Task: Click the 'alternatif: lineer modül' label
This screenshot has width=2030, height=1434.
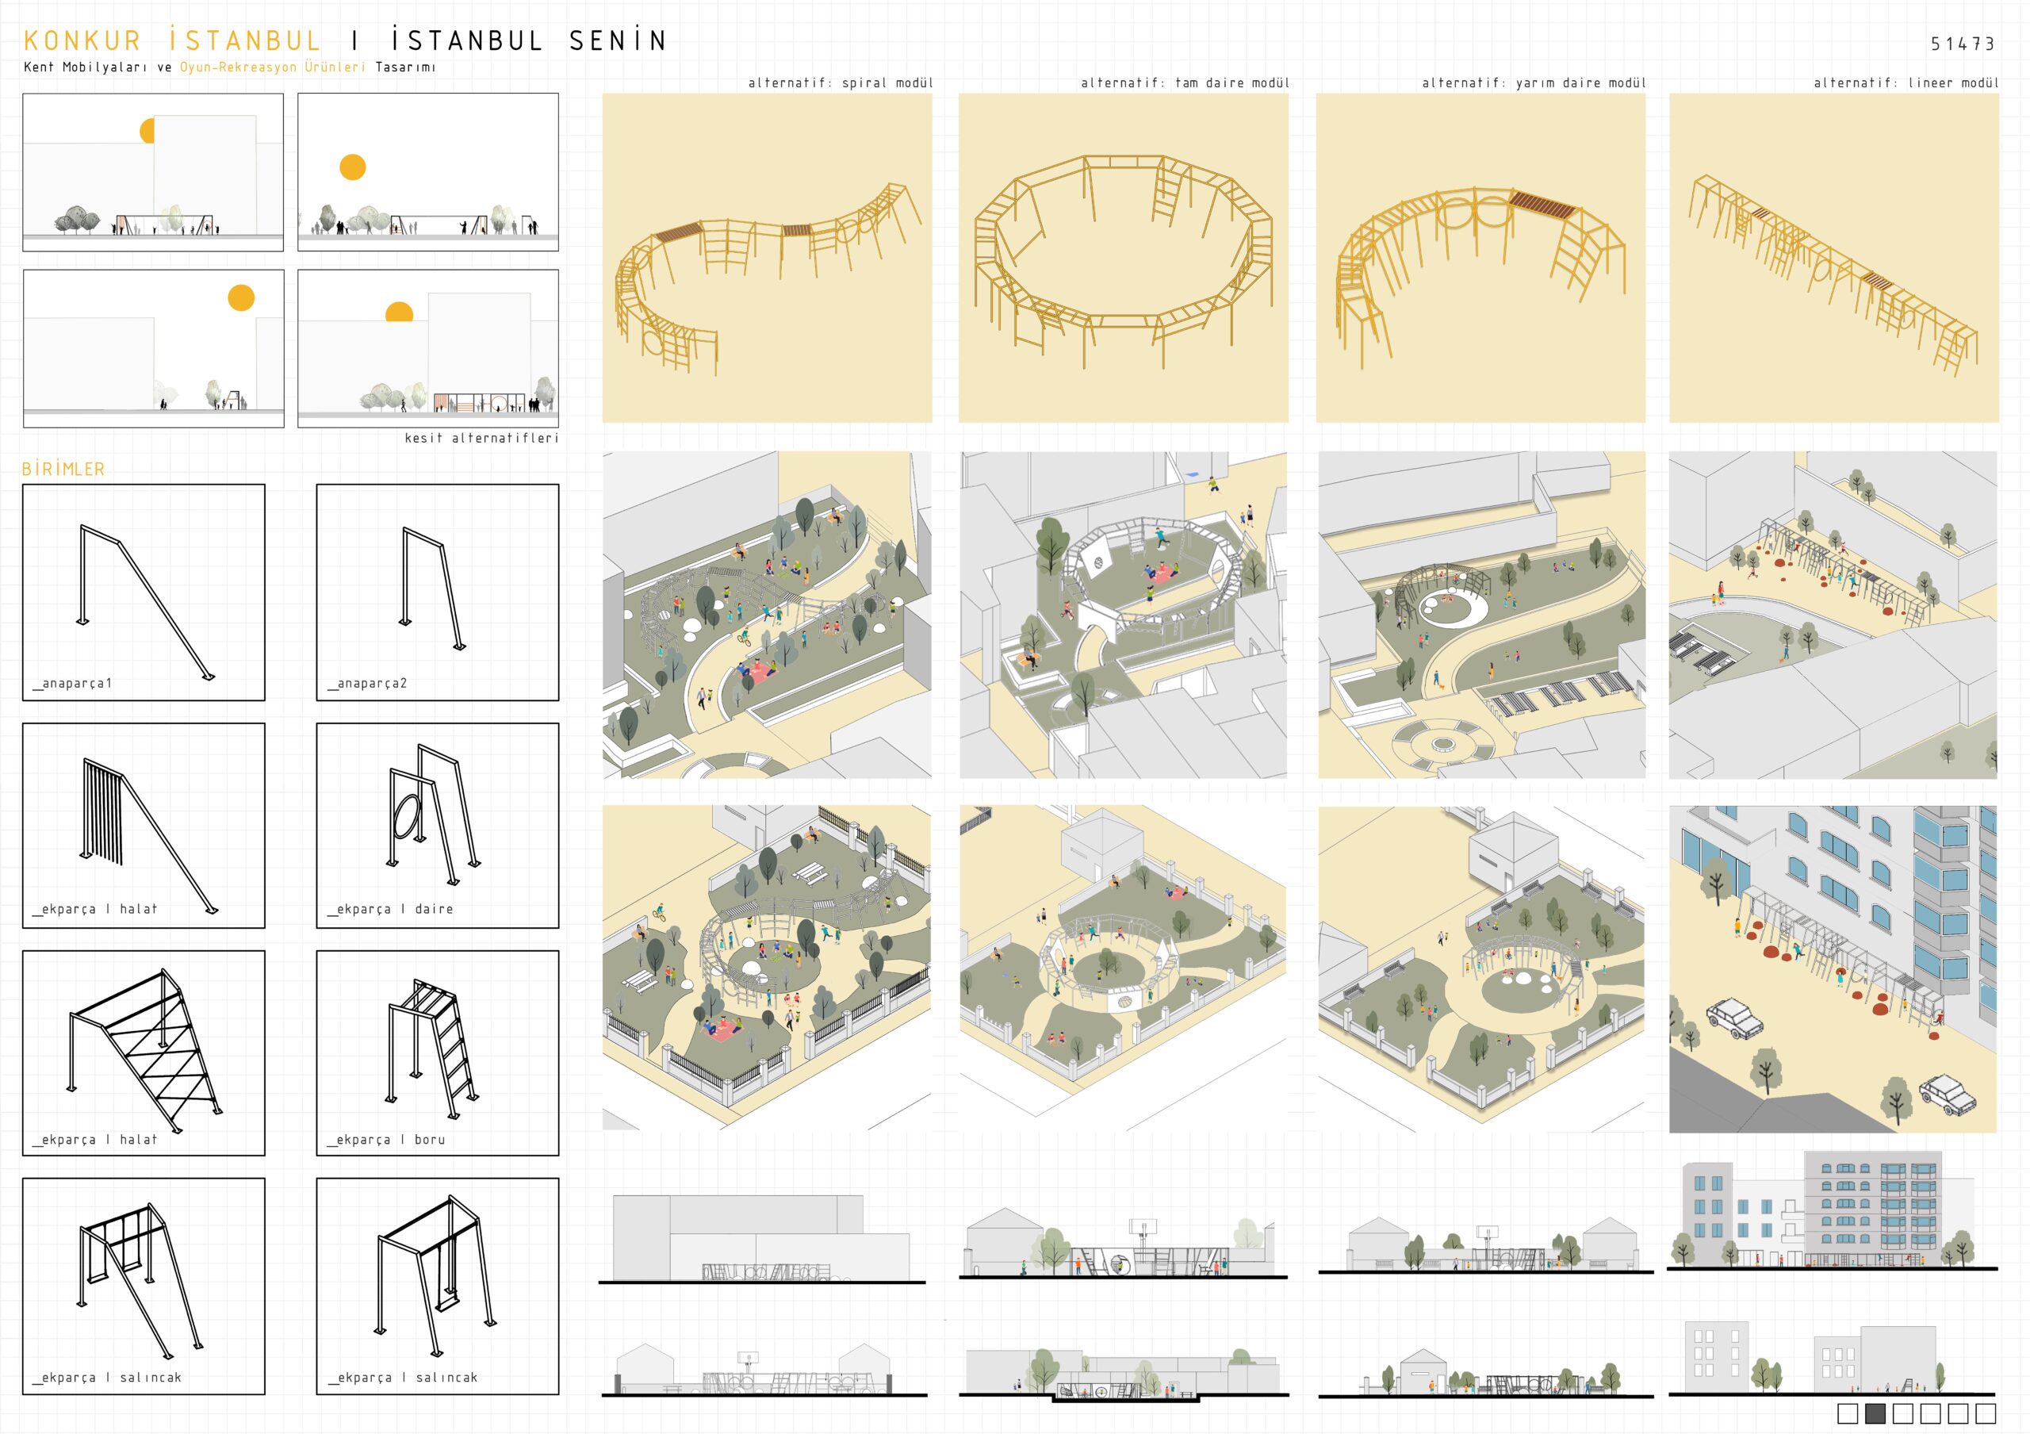Action: [x=1906, y=83]
